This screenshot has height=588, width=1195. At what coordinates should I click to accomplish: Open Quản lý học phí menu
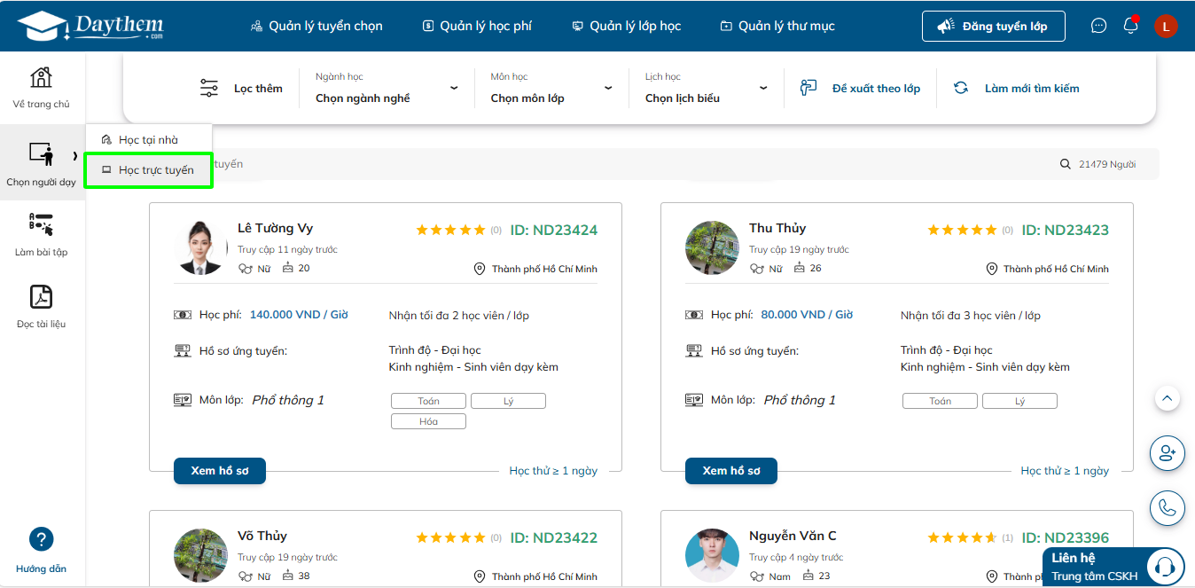tap(477, 26)
